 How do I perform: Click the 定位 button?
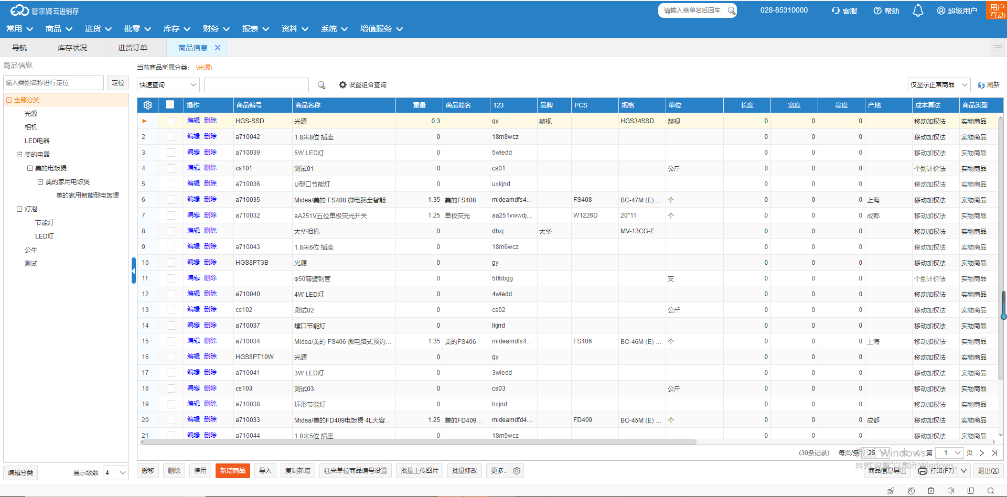[118, 83]
